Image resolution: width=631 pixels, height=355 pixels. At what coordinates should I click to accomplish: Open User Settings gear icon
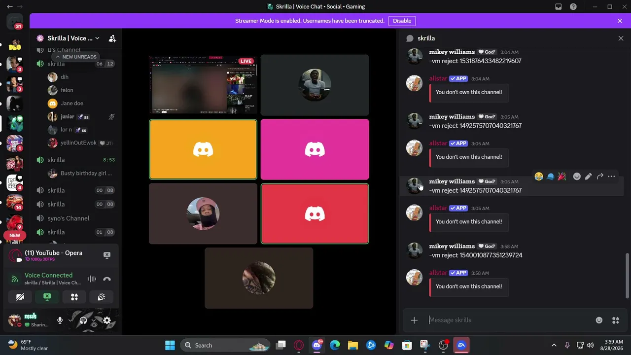tap(107, 320)
